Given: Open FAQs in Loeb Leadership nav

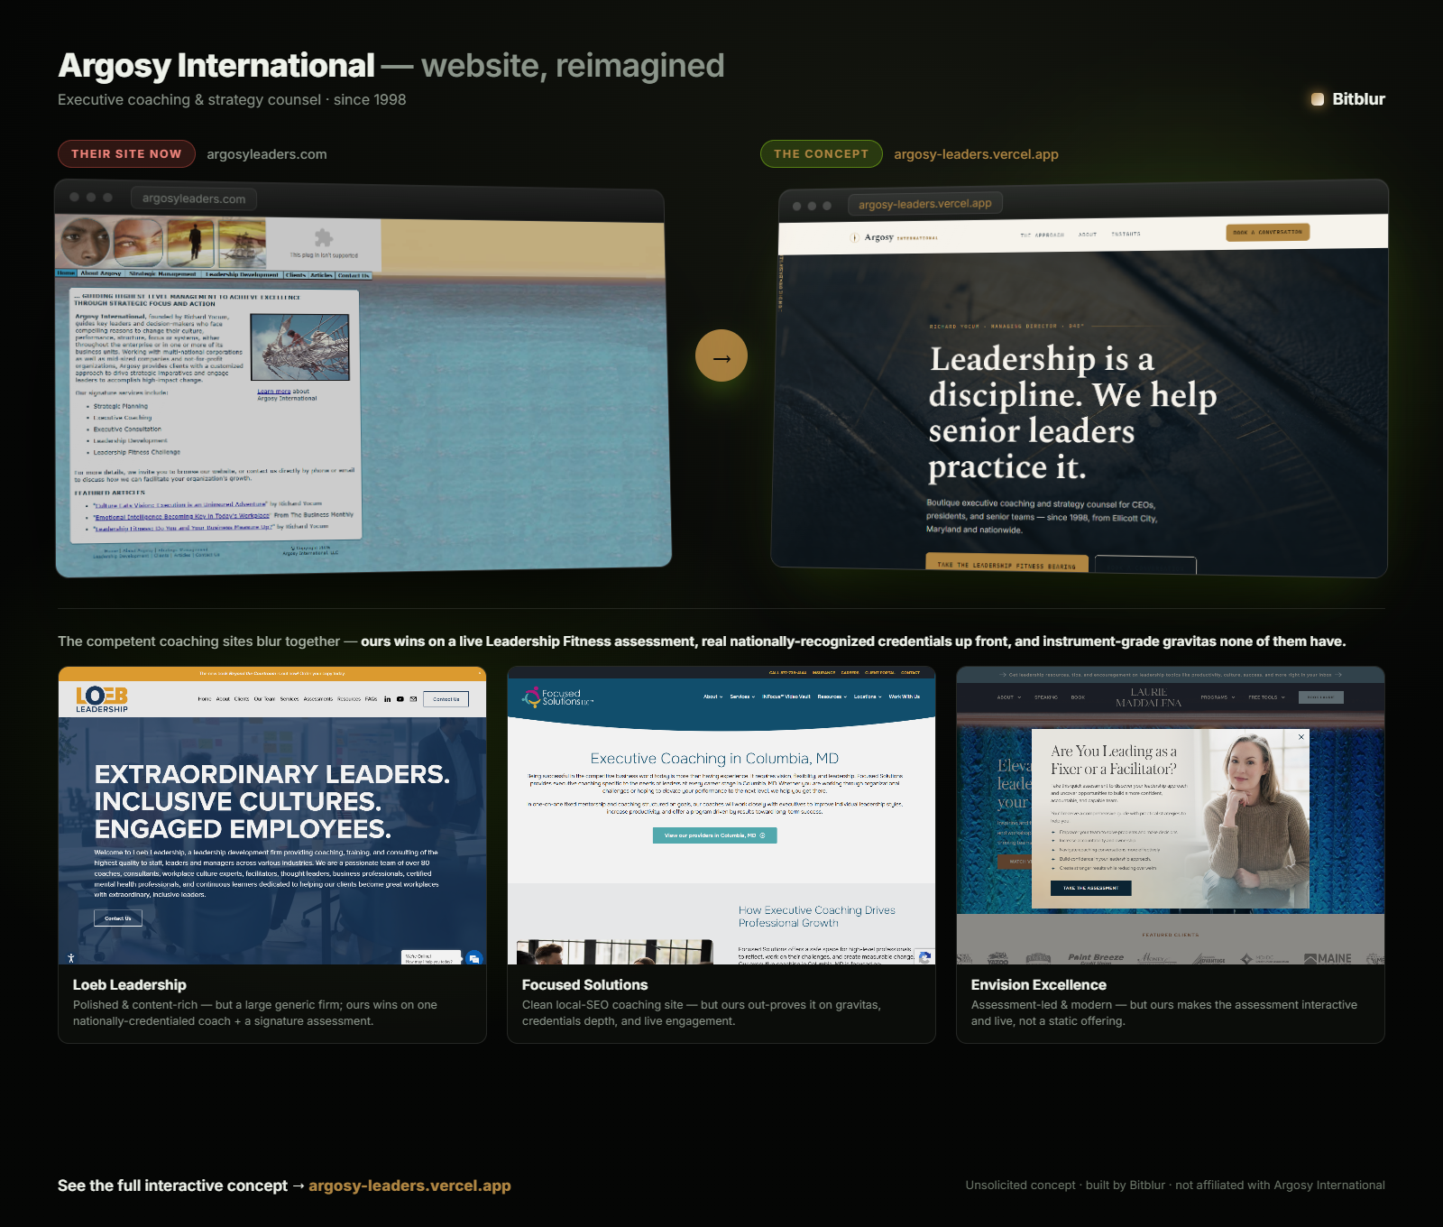Looking at the screenshot, I should pyautogui.click(x=371, y=699).
